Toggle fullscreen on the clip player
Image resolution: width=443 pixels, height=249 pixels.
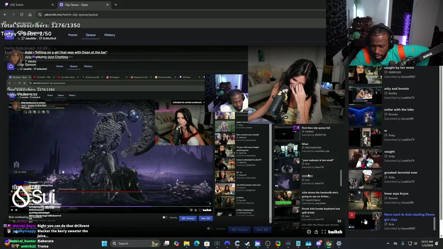coord(324,232)
